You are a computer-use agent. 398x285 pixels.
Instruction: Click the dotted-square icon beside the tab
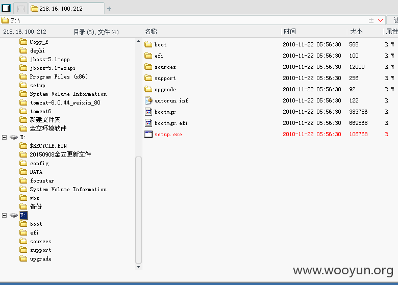[21, 9]
